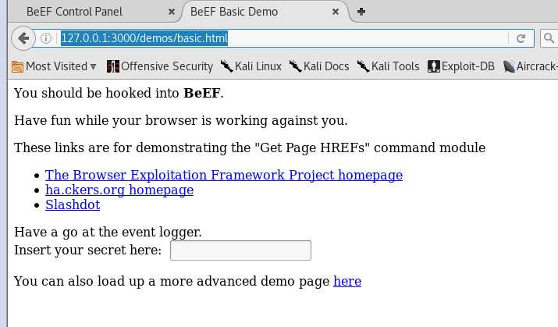Image resolution: width=558 pixels, height=327 pixels.
Task: Click the Kali Tools bookmark icon
Action: (x=364, y=66)
